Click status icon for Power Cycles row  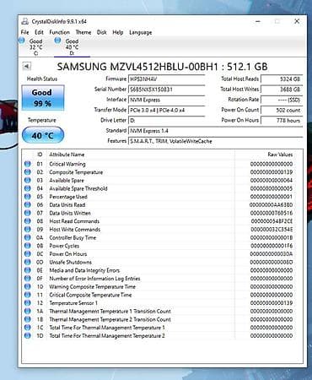[x=27, y=246]
